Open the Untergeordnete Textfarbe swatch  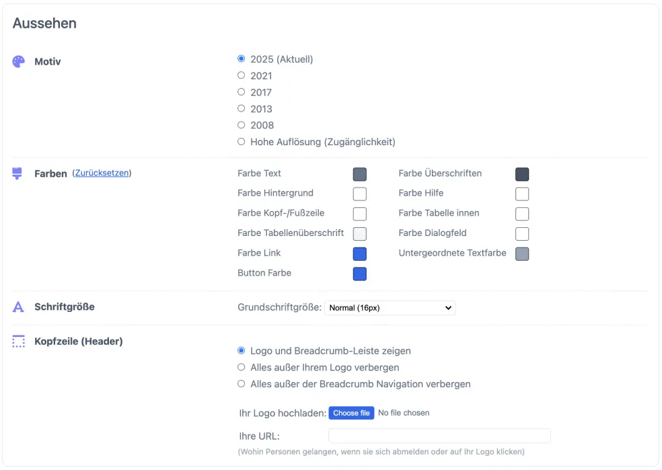coord(522,254)
